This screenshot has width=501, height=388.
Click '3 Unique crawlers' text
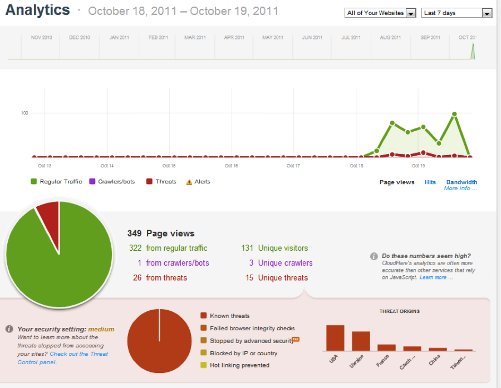click(x=281, y=263)
